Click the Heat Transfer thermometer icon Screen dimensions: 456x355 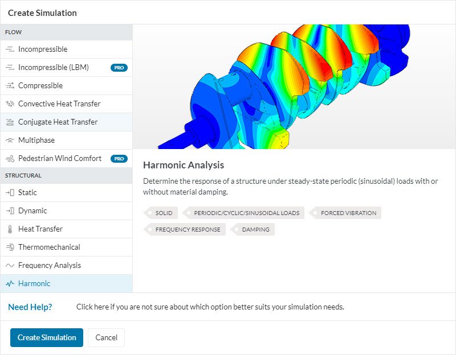9,229
